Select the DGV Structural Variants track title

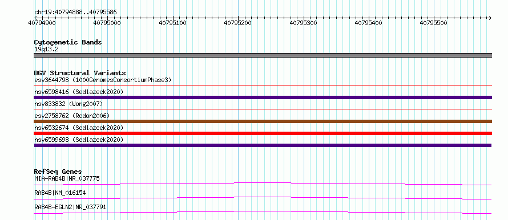pyautogui.click(x=80, y=73)
